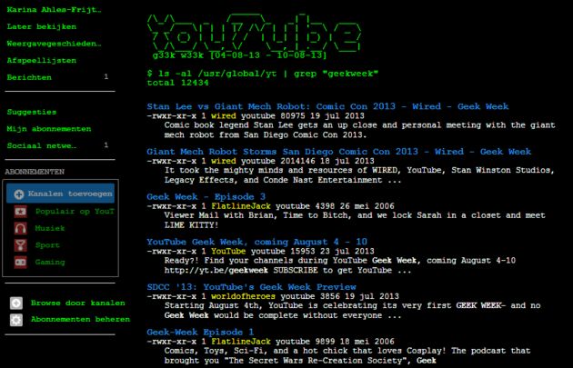Screen dimensions: 573x368
Task: Click the star icon beside Populair op YouTube
Action: [20, 212]
